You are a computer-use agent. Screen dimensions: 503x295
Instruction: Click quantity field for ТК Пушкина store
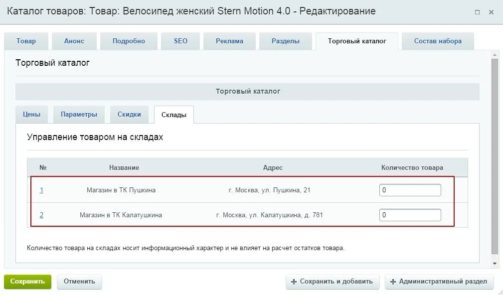point(410,190)
